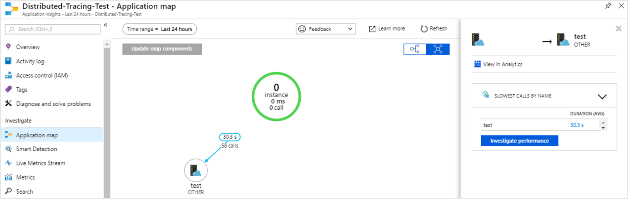Click the Activity log icon
Screen dimensions: 628x199
point(8,61)
